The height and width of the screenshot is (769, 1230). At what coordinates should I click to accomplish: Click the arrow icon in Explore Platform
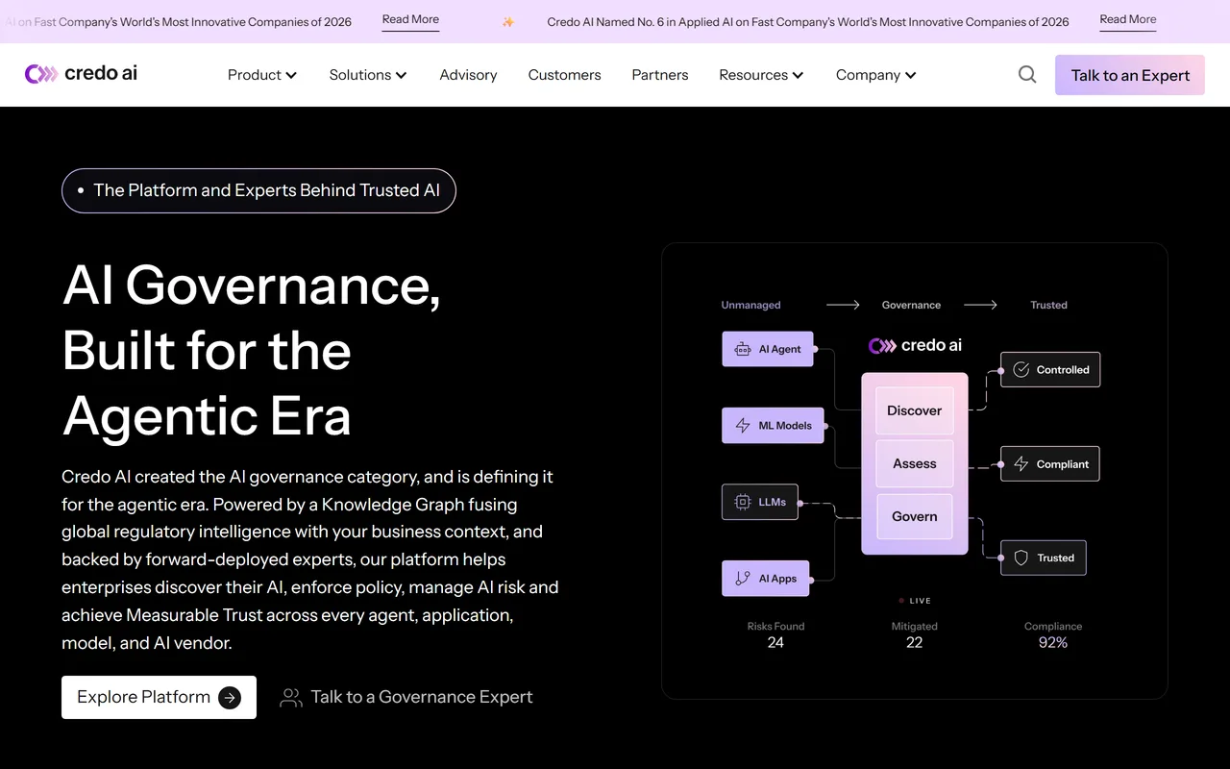click(230, 698)
